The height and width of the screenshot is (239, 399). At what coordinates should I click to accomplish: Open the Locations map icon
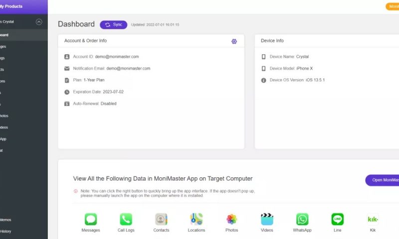pos(197,219)
